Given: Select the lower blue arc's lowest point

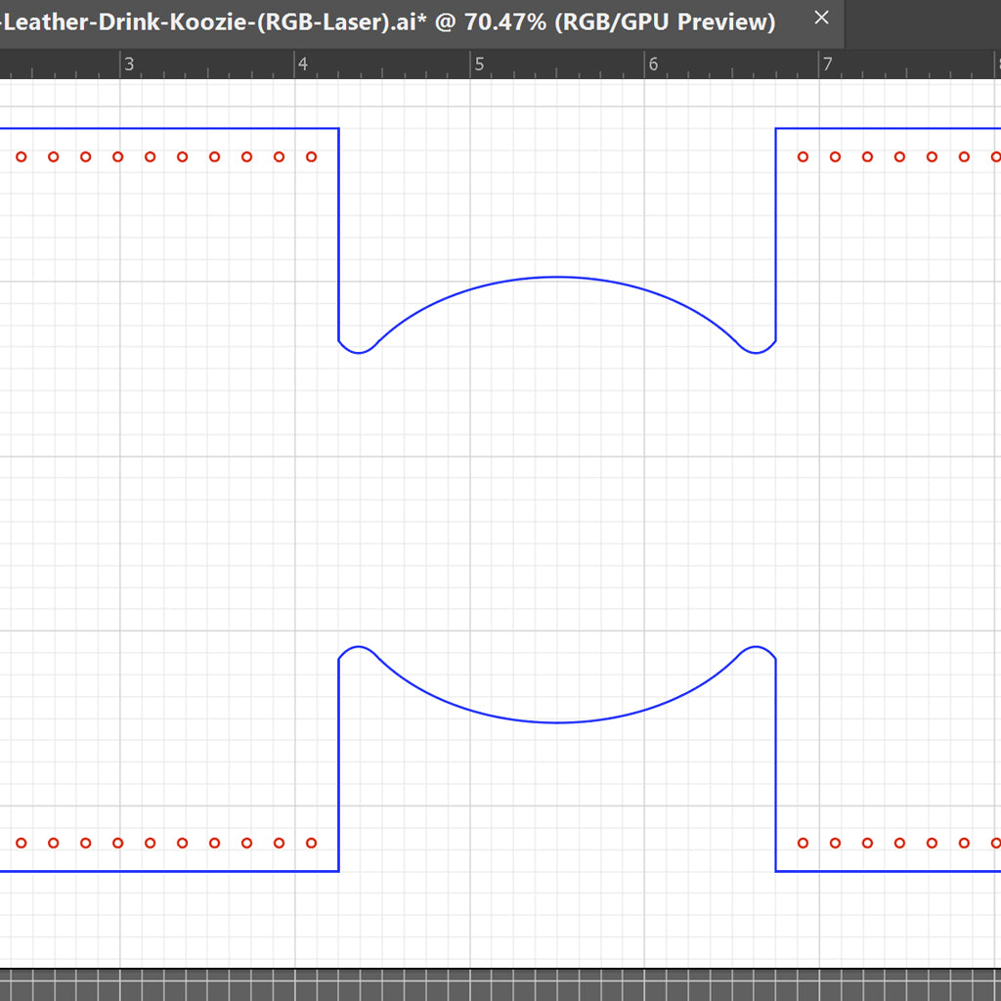Looking at the screenshot, I should click(x=557, y=722).
